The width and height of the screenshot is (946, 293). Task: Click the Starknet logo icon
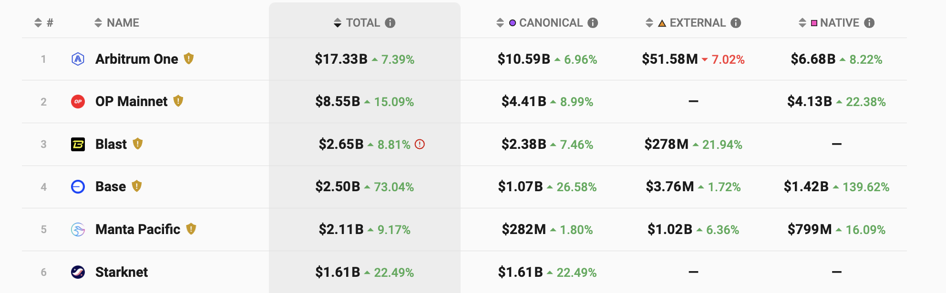click(78, 272)
